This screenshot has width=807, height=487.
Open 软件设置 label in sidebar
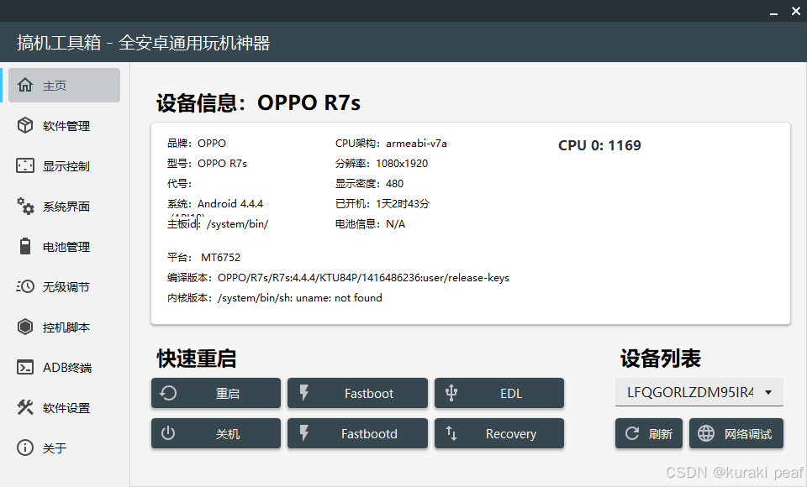pyautogui.click(x=66, y=408)
